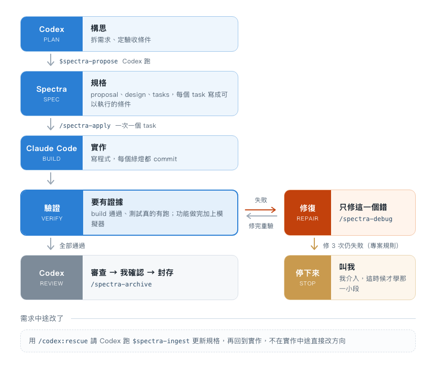Click the $spectra-propose command text
The height and width of the screenshot is (365, 436).
point(88,61)
